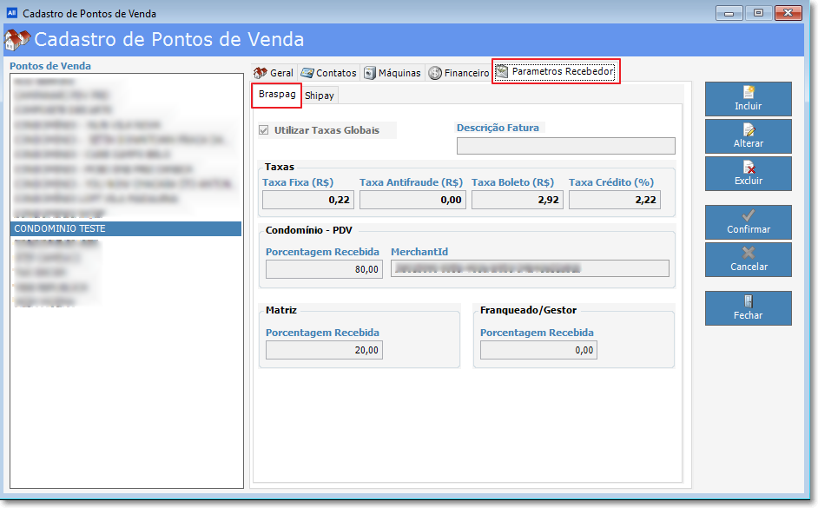Click the Matriz Porcentagem Recebida field

(x=324, y=350)
